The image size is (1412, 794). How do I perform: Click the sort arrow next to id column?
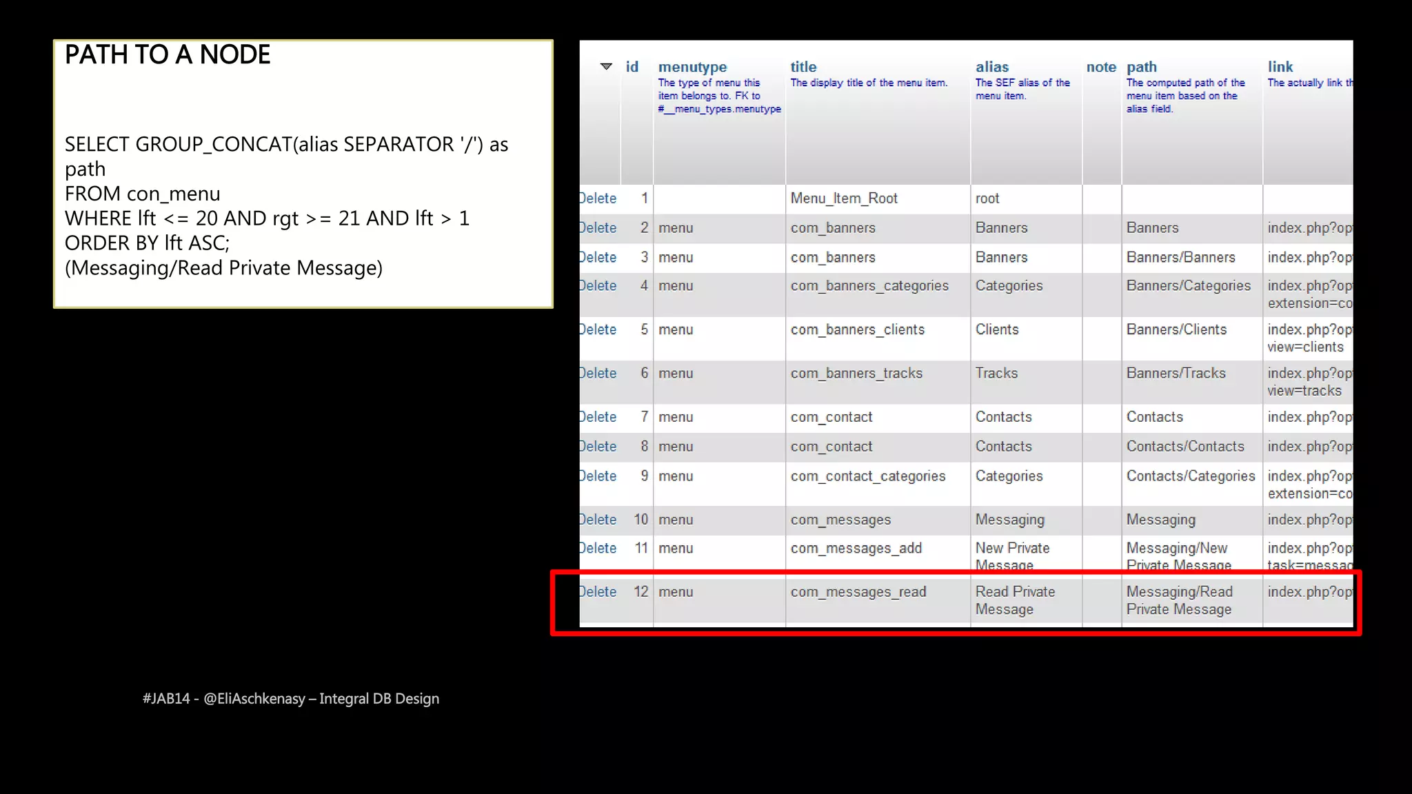tap(606, 67)
